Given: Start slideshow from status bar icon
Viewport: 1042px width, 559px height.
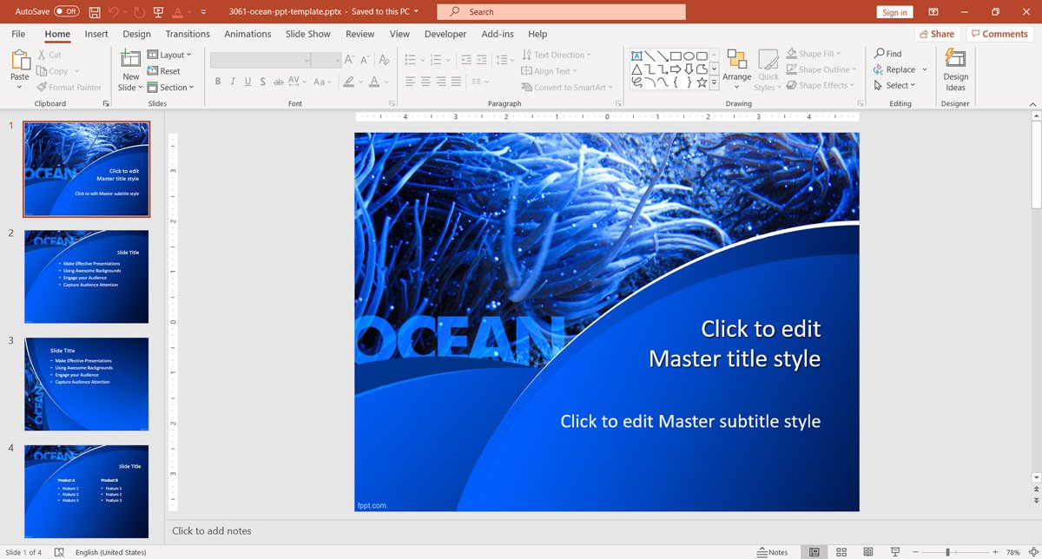Looking at the screenshot, I should pyautogui.click(x=894, y=552).
